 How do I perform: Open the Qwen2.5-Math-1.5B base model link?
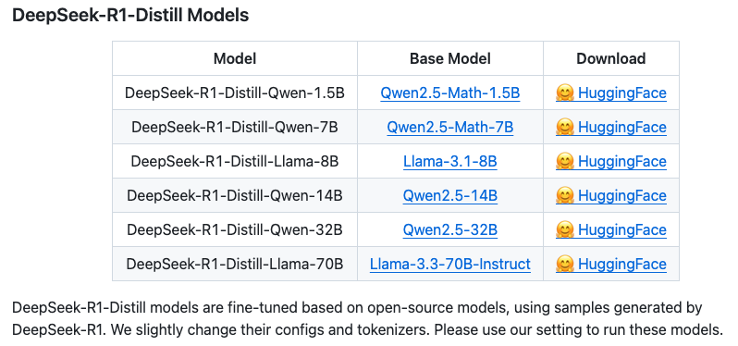[450, 93]
